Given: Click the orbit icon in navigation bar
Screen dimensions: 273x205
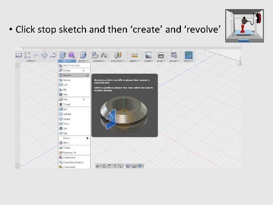Looking at the screenshot, I should pyautogui.click(x=98, y=166).
